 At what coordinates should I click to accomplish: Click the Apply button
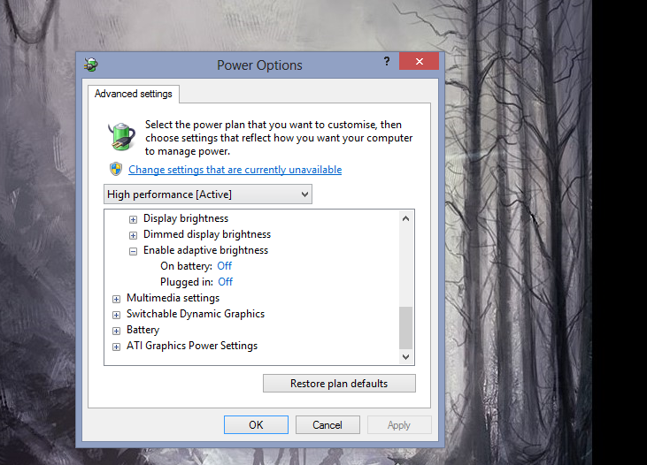click(x=399, y=424)
